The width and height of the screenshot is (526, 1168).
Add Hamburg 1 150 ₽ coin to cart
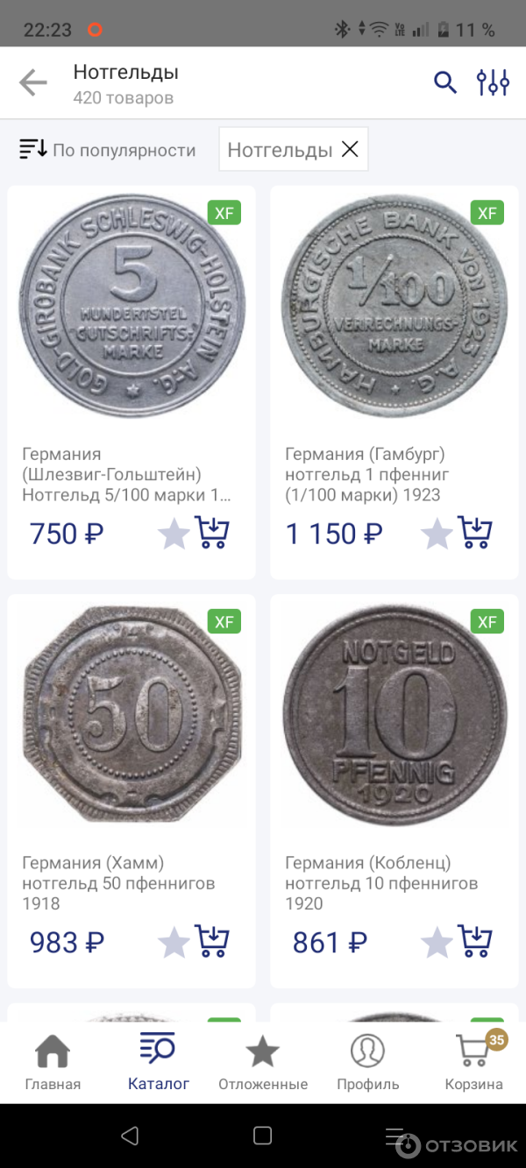coord(475,533)
